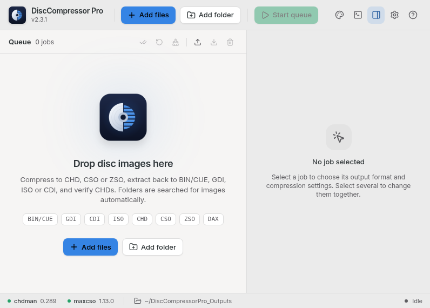The height and width of the screenshot is (308, 430).
Task: Open the theme palette icon
Action: [x=339, y=15]
